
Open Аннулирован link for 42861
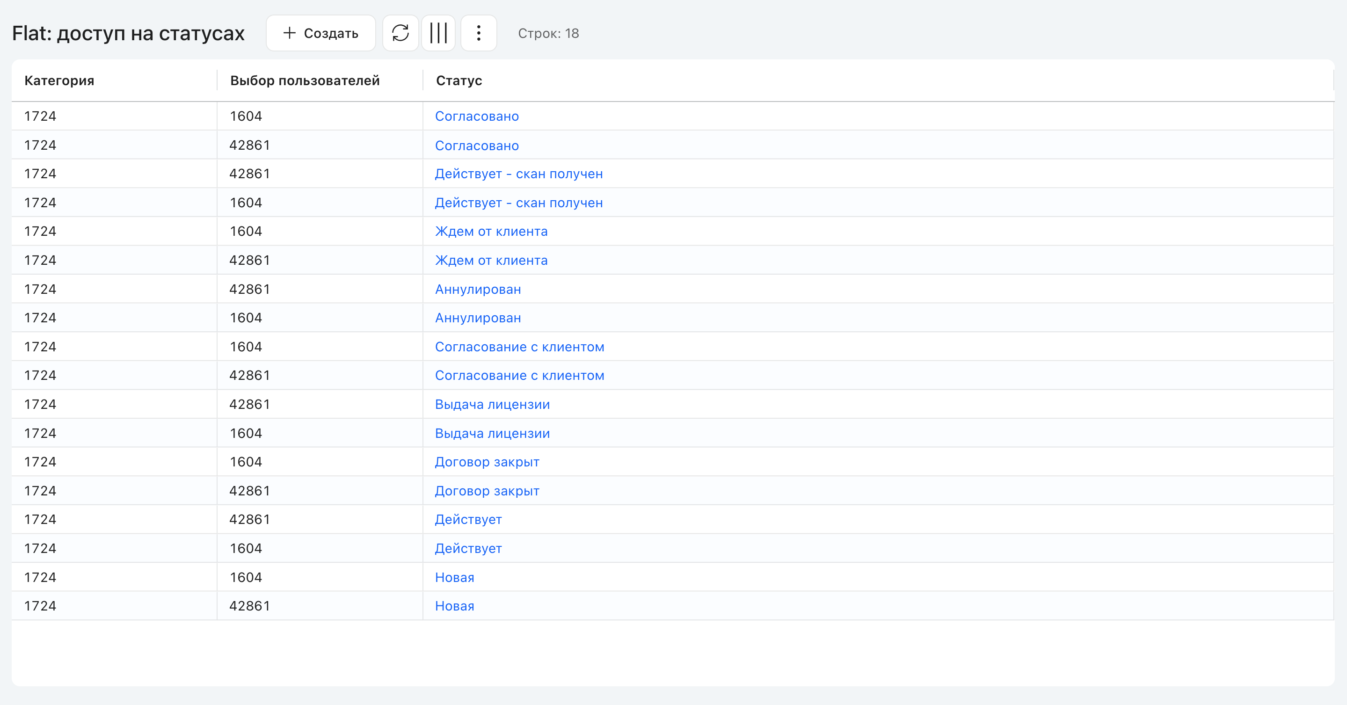pos(478,289)
